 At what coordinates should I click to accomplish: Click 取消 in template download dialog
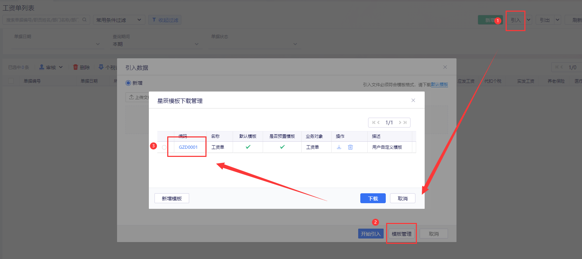coord(403,198)
